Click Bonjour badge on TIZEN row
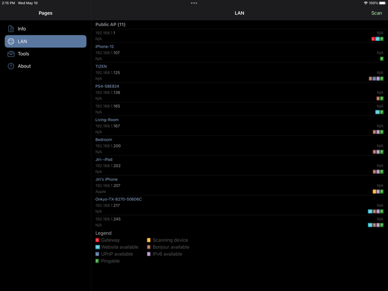The image size is (388, 291). click(370, 79)
